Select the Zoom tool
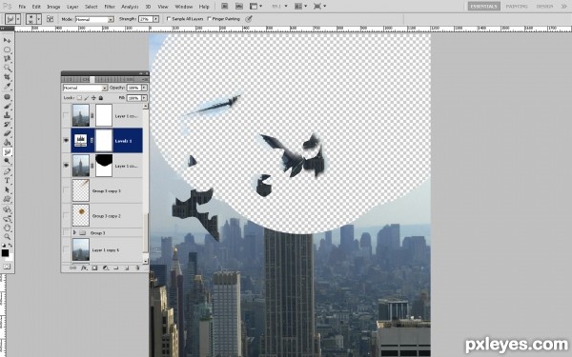This screenshot has height=357, width=572. [7, 237]
